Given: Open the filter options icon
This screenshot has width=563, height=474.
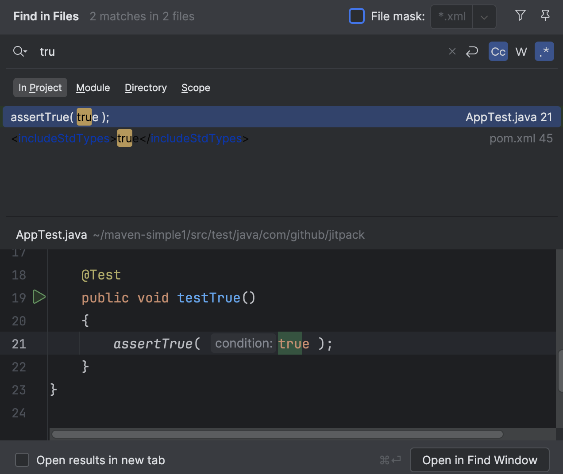Looking at the screenshot, I should click(520, 15).
